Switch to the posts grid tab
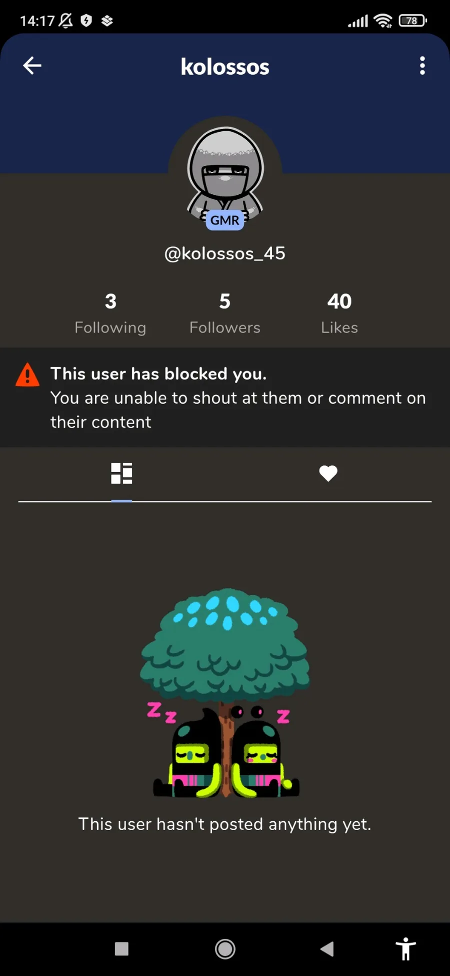This screenshot has height=976, width=450. (x=121, y=473)
